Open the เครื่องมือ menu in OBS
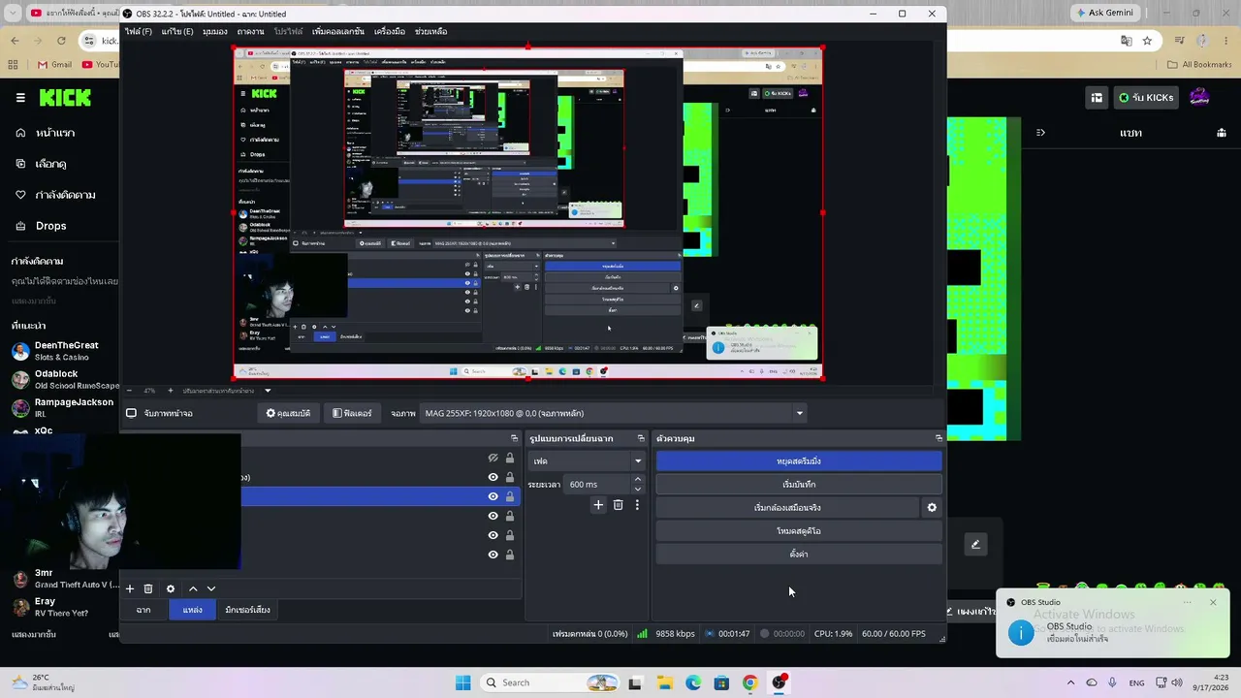 click(x=390, y=31)
